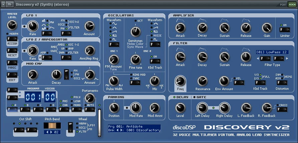Toggle OSC 2 Kbd Track switch
The height and width of the screenshot is (143, 298).
click(x=155, y=62)
